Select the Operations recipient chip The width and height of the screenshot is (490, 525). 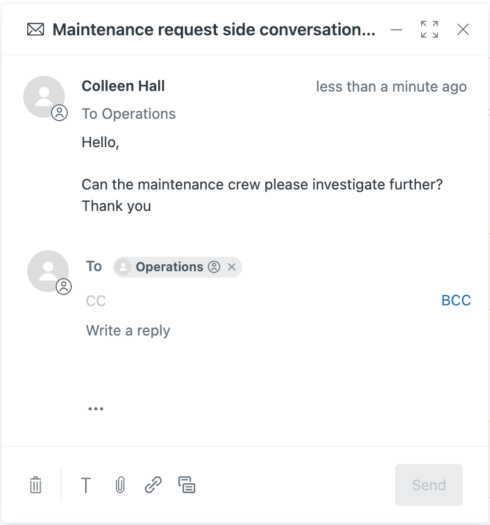(x=169, y=267)
